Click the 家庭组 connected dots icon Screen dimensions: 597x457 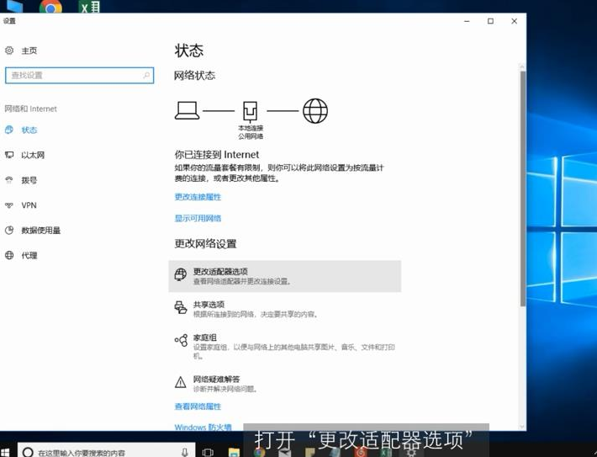pyautogui.click(x=182, y=340)
